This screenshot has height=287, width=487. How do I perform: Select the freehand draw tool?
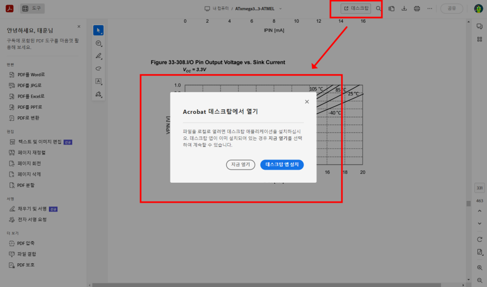(x=98, y=68)
